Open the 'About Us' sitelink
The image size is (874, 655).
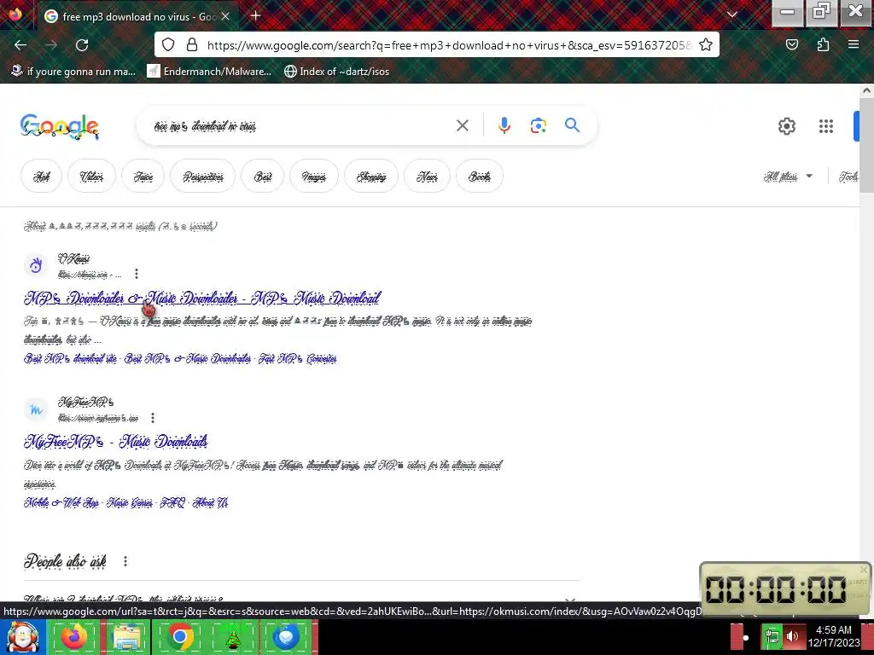210,502
